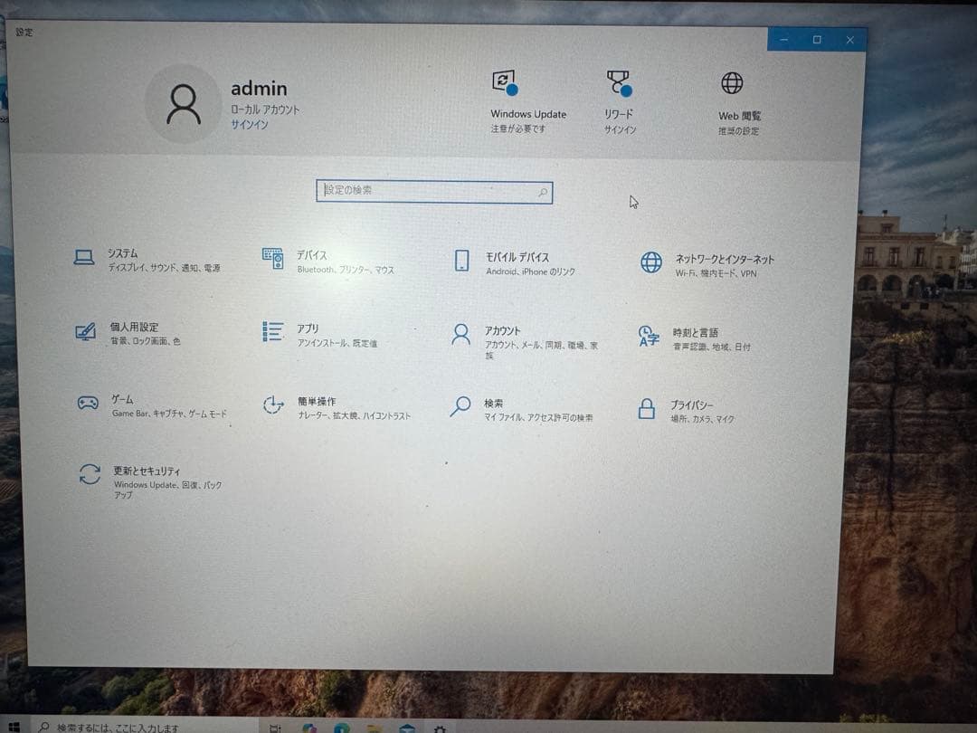Focus the 設定の検索 search field

click(434, 191)
